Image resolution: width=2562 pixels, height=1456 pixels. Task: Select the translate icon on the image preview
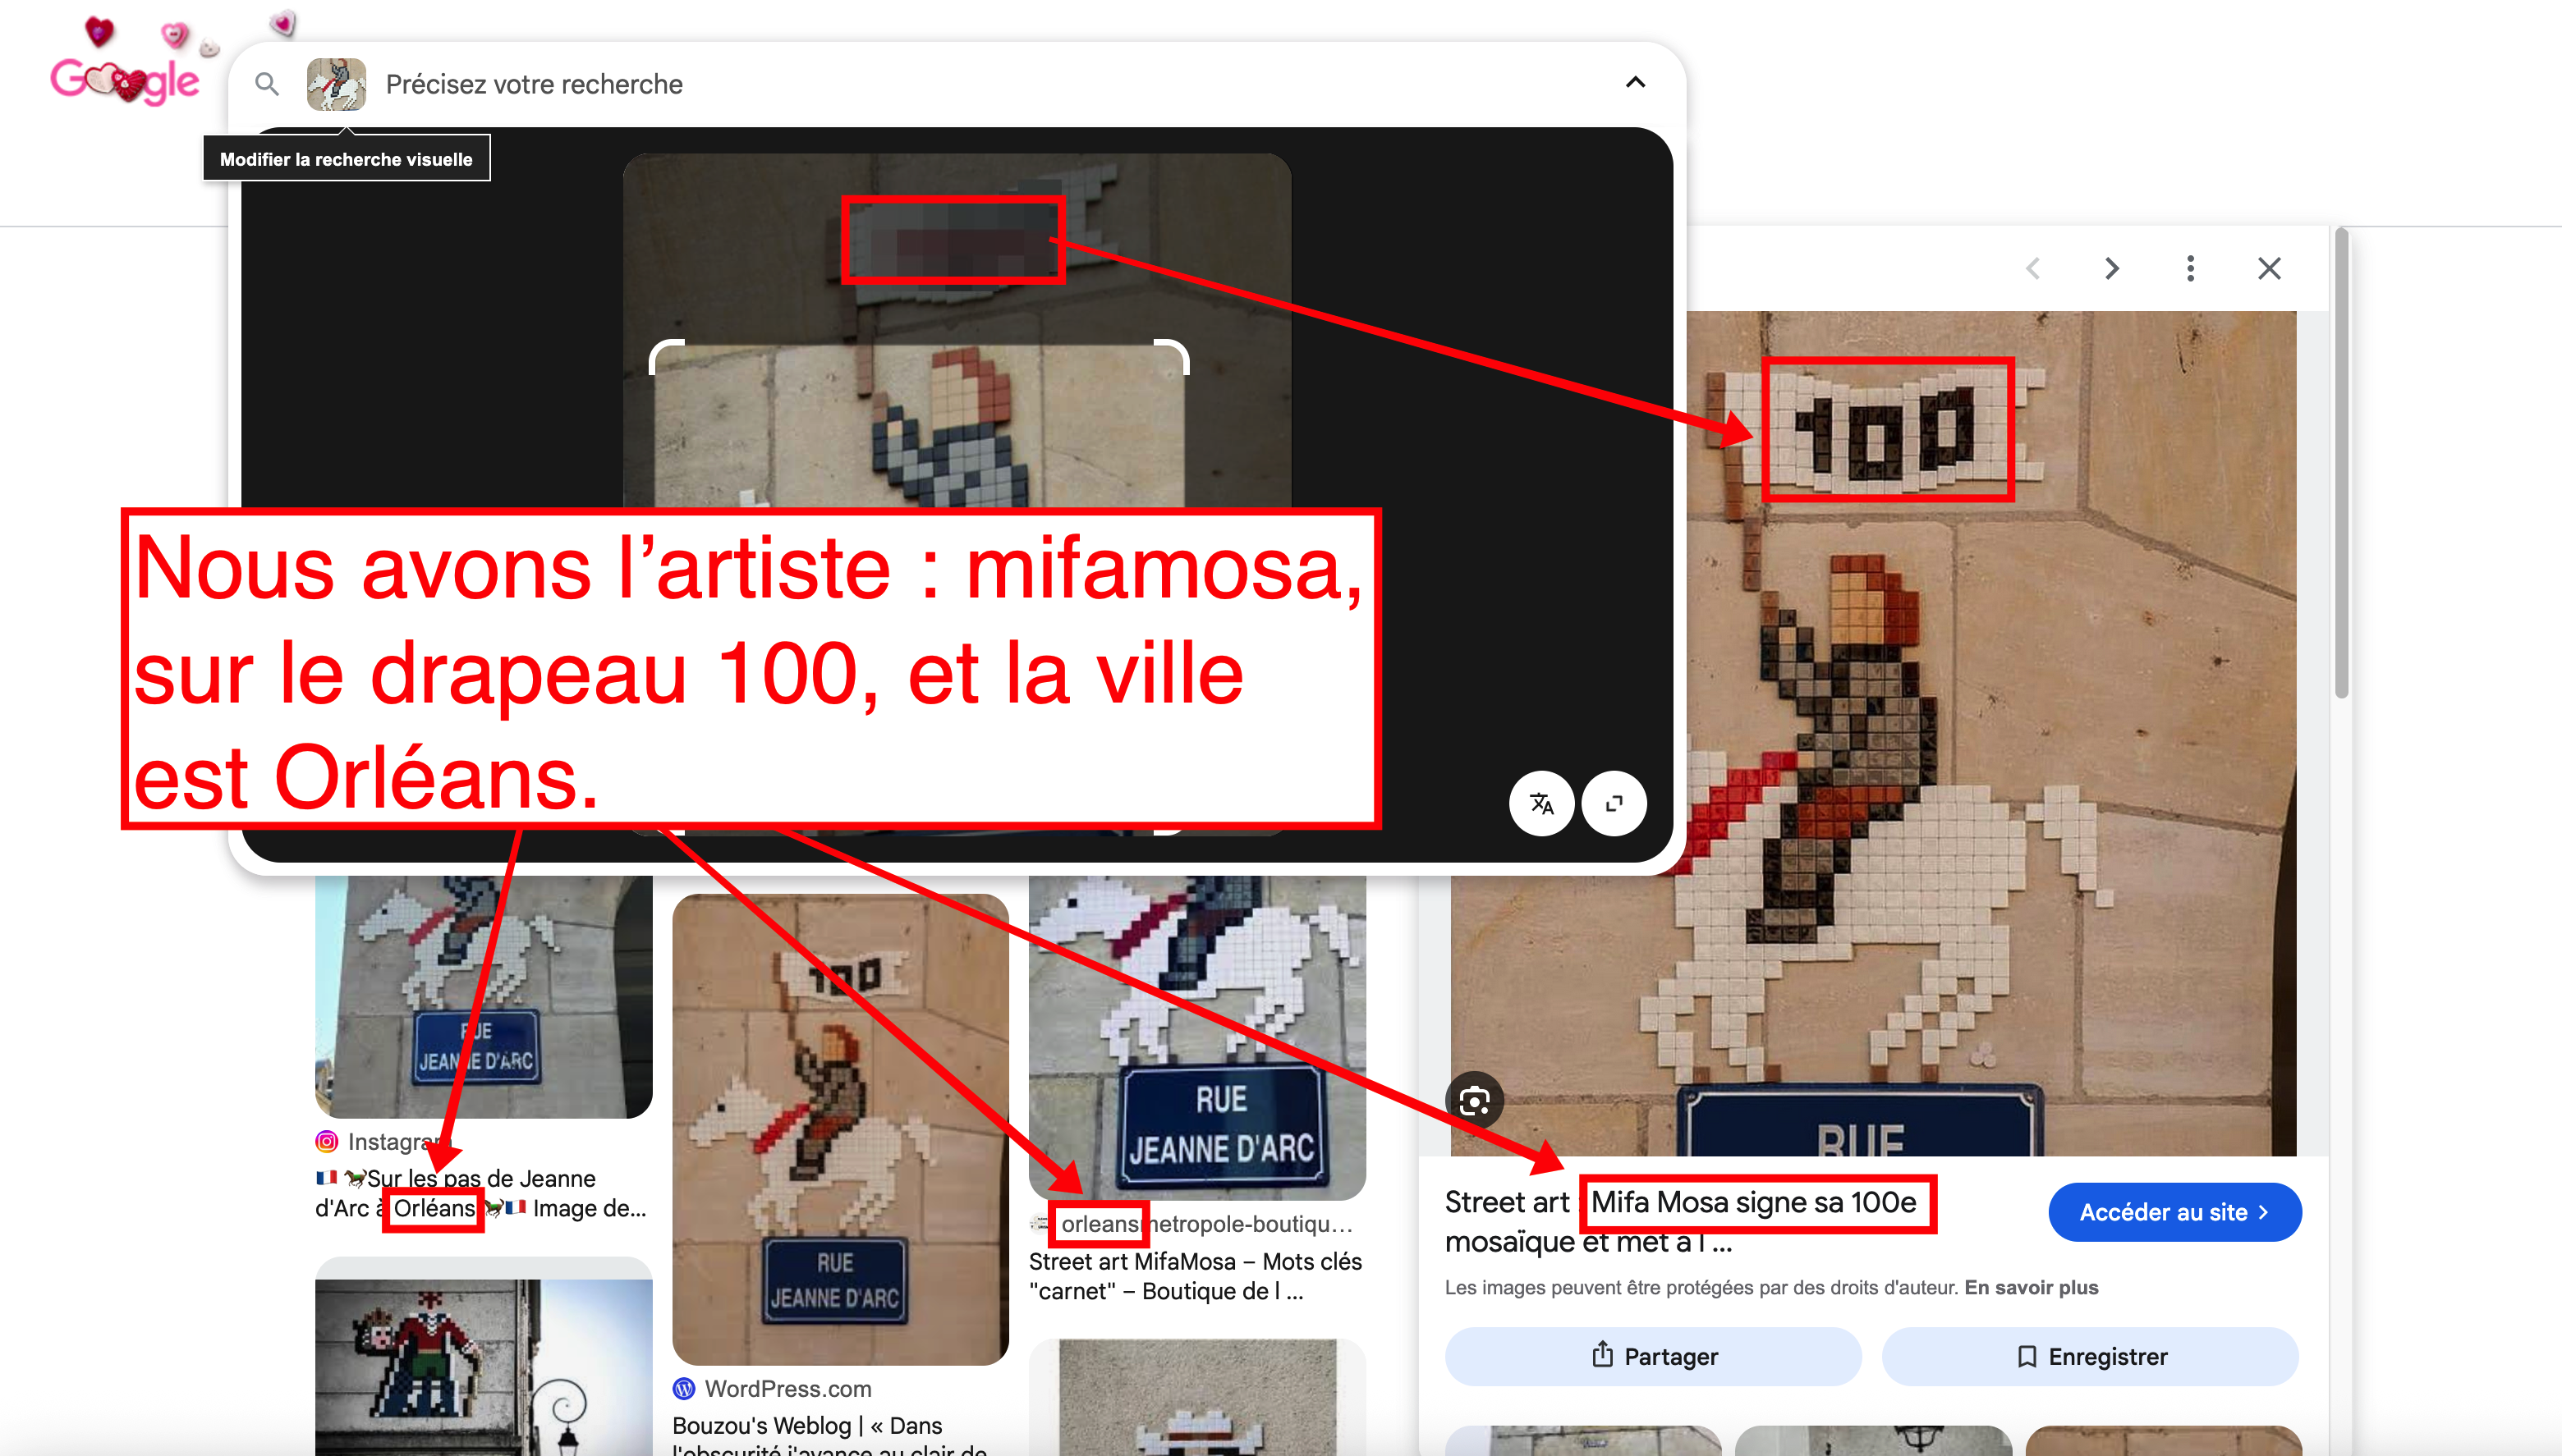coord(1541,804)
